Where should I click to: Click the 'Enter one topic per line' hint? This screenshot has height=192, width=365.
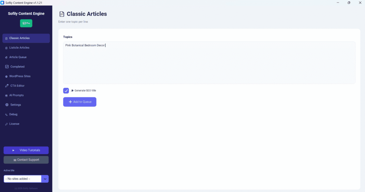click(x=73, y=22)
